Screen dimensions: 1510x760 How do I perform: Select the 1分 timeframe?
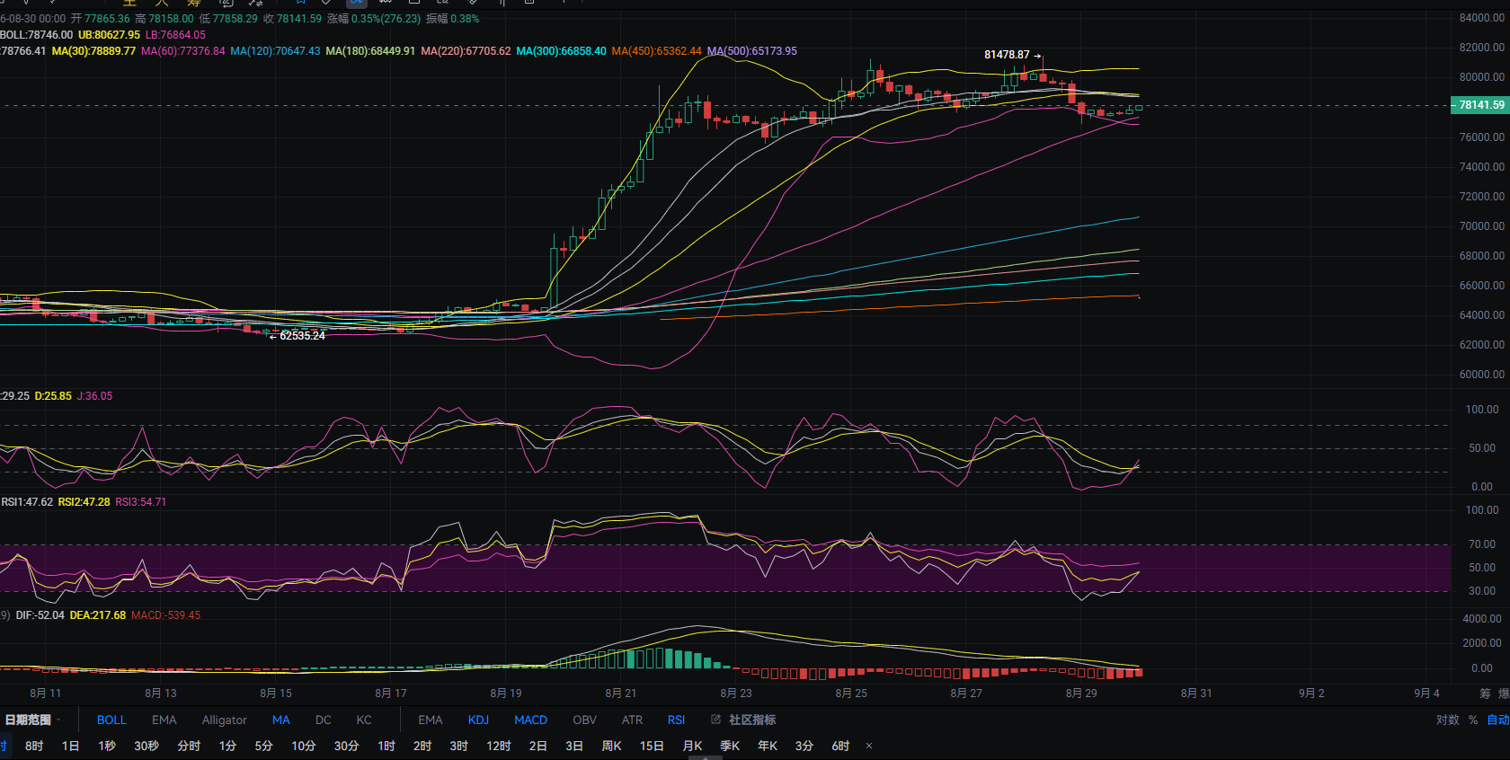[227, 746]
